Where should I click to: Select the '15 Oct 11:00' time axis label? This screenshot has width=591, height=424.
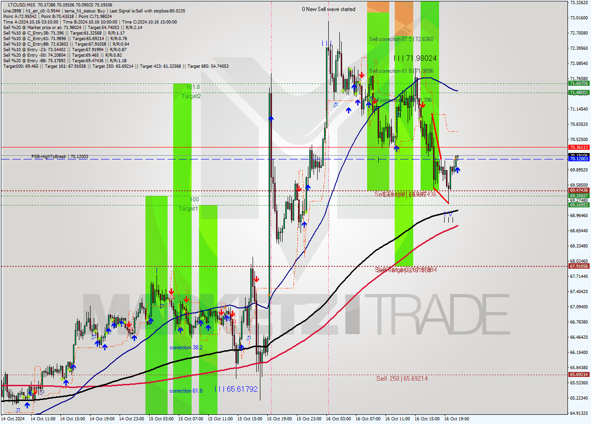point(220,419)
